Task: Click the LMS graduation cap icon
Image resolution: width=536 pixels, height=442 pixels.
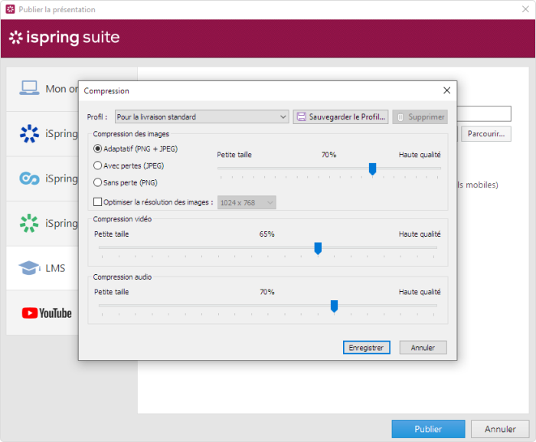Action: tap(29, 268)
